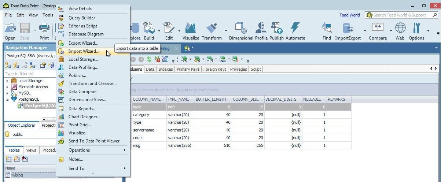
Task: Click the Publish toolbar icon
Action: (276, 31)
